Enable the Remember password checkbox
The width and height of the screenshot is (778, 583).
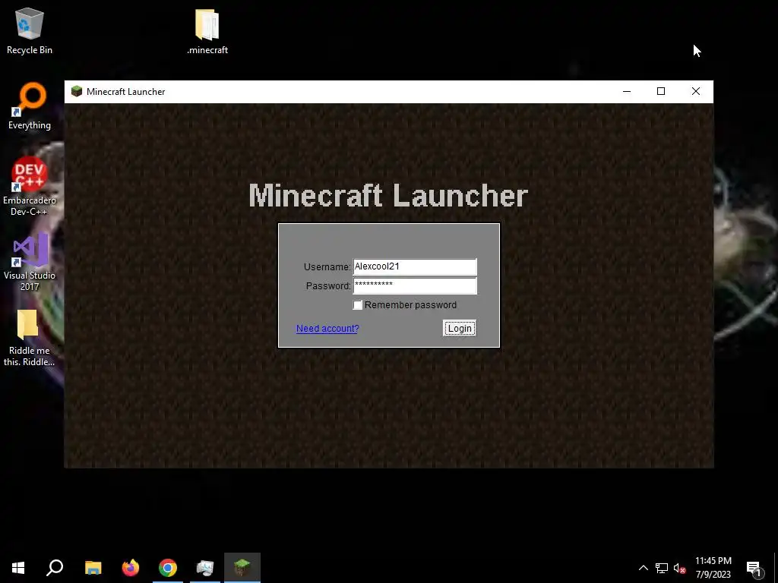[358, 305]
